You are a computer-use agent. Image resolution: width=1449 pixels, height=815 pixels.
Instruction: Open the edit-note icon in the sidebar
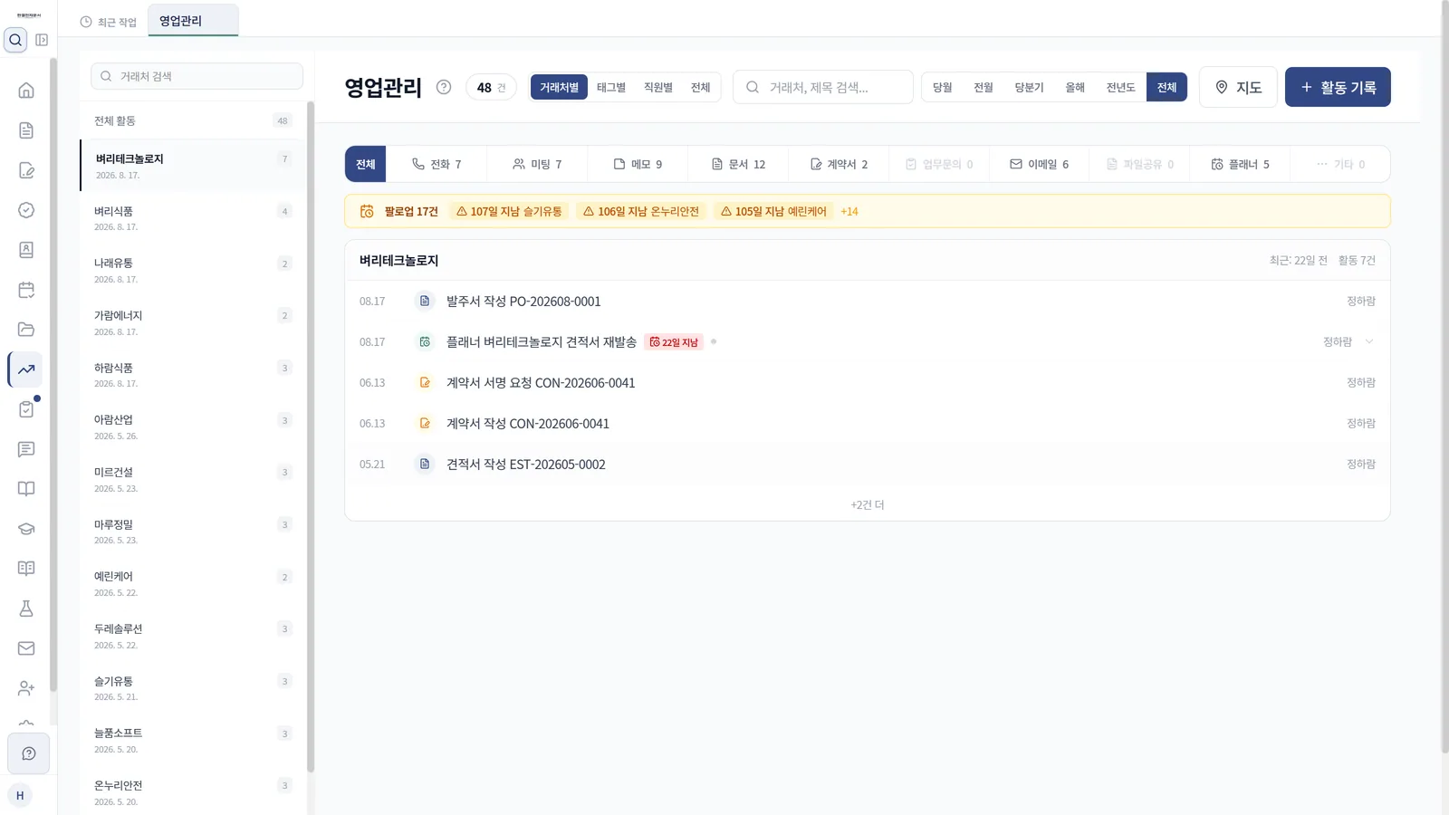[x=26, y=170]
